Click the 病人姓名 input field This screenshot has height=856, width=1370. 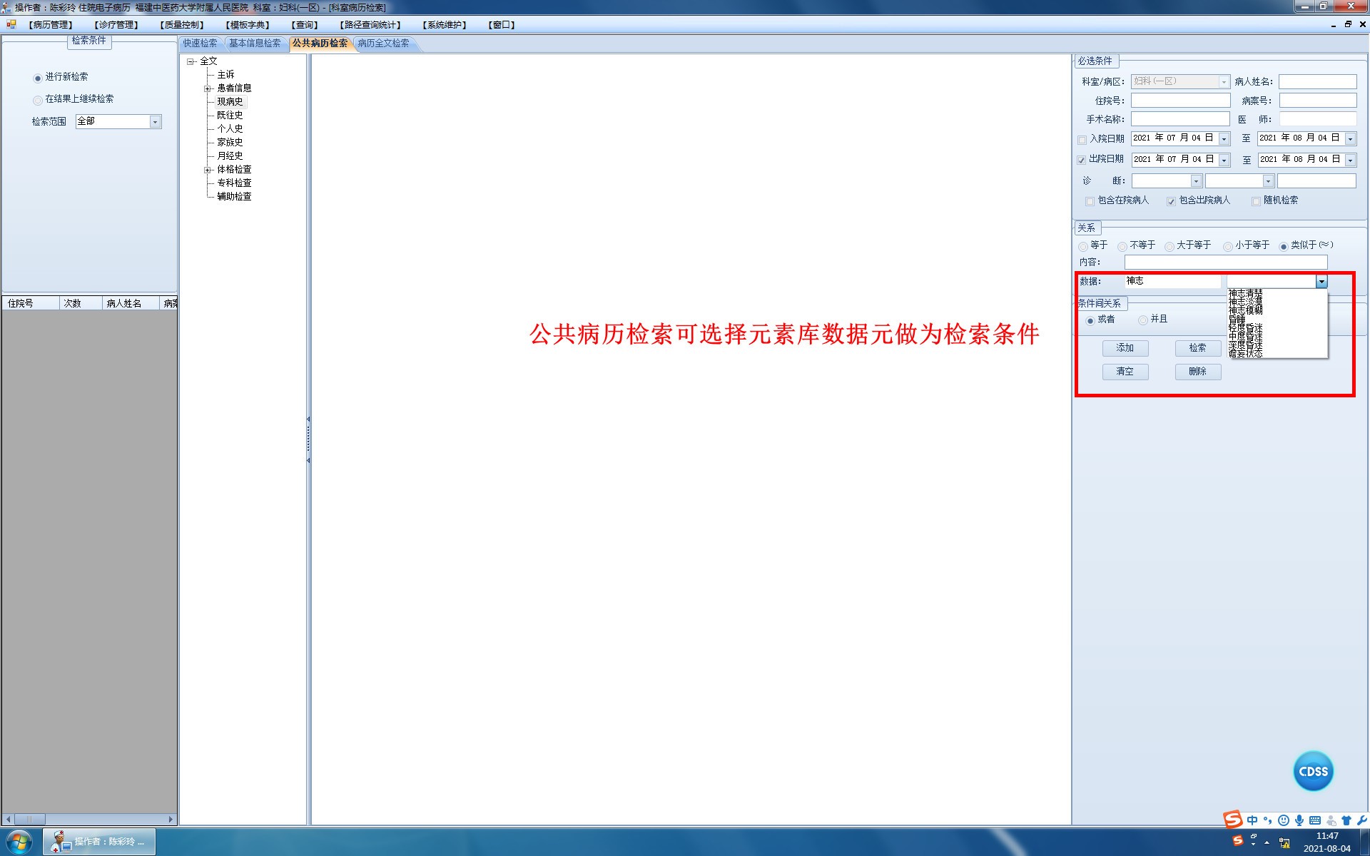(1317, 81)
